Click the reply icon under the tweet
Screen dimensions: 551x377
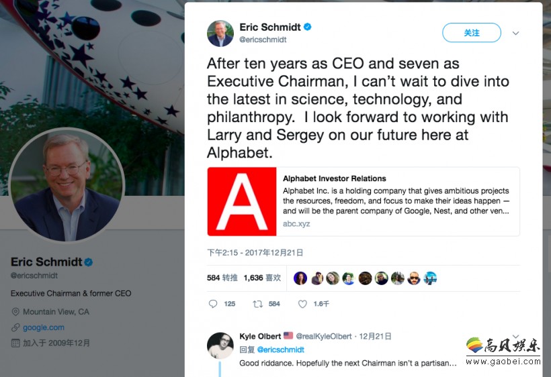pos(213,304)
